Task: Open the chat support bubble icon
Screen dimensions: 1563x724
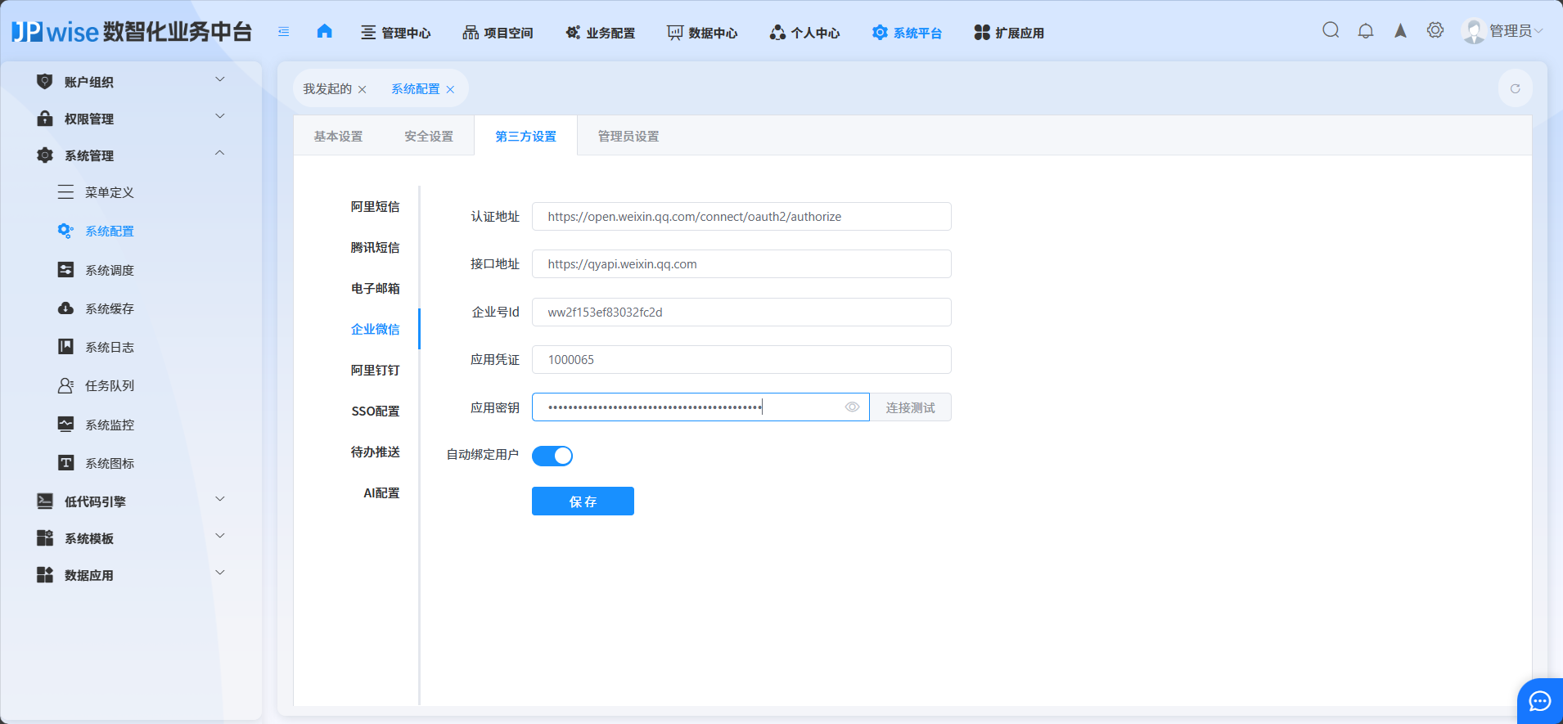Action: point(1540,701)
